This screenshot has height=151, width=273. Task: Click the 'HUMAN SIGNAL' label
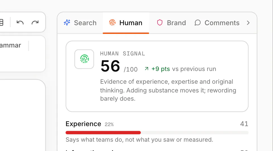click(123, 54)
